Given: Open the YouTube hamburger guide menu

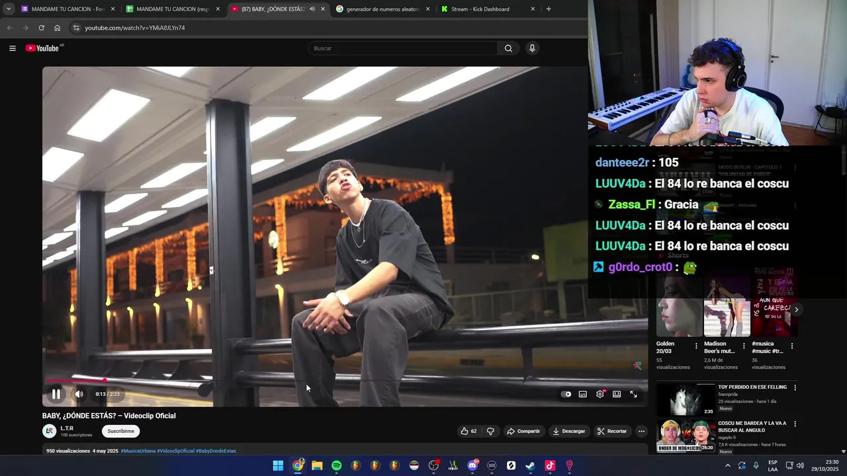Looking at the screenshot, I should (12, 48).
